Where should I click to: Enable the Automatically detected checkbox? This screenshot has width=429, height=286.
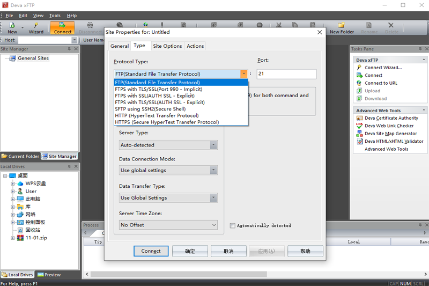pos(233,225)
